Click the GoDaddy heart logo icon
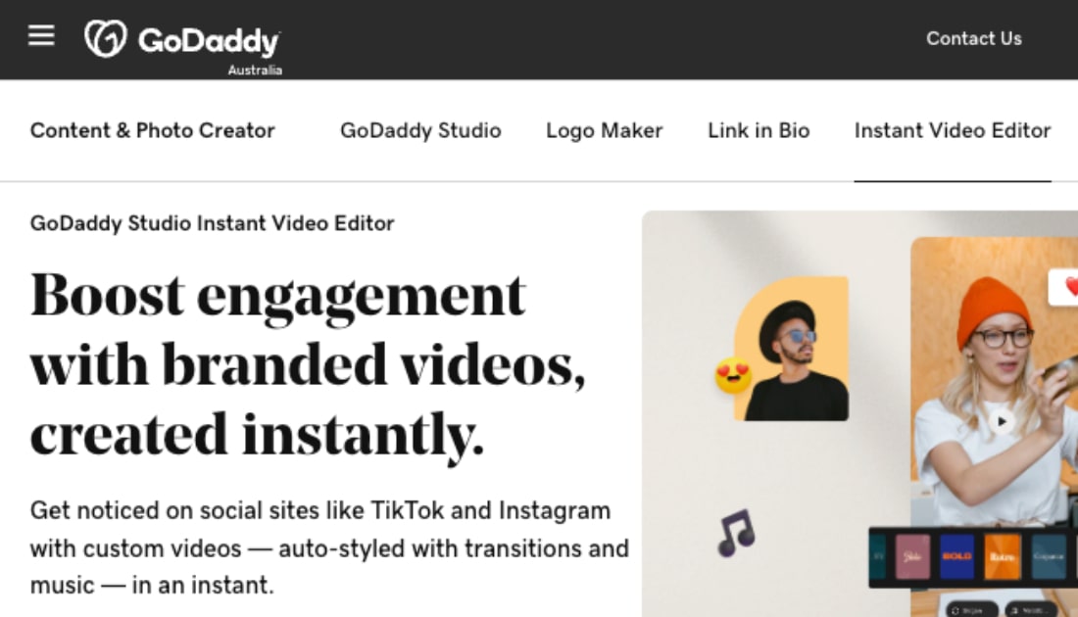Viewport: 1078px width, 617px height. coord(105,38)
